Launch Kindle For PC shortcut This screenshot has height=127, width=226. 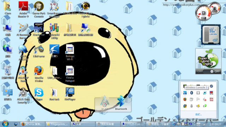pos(39,31)
